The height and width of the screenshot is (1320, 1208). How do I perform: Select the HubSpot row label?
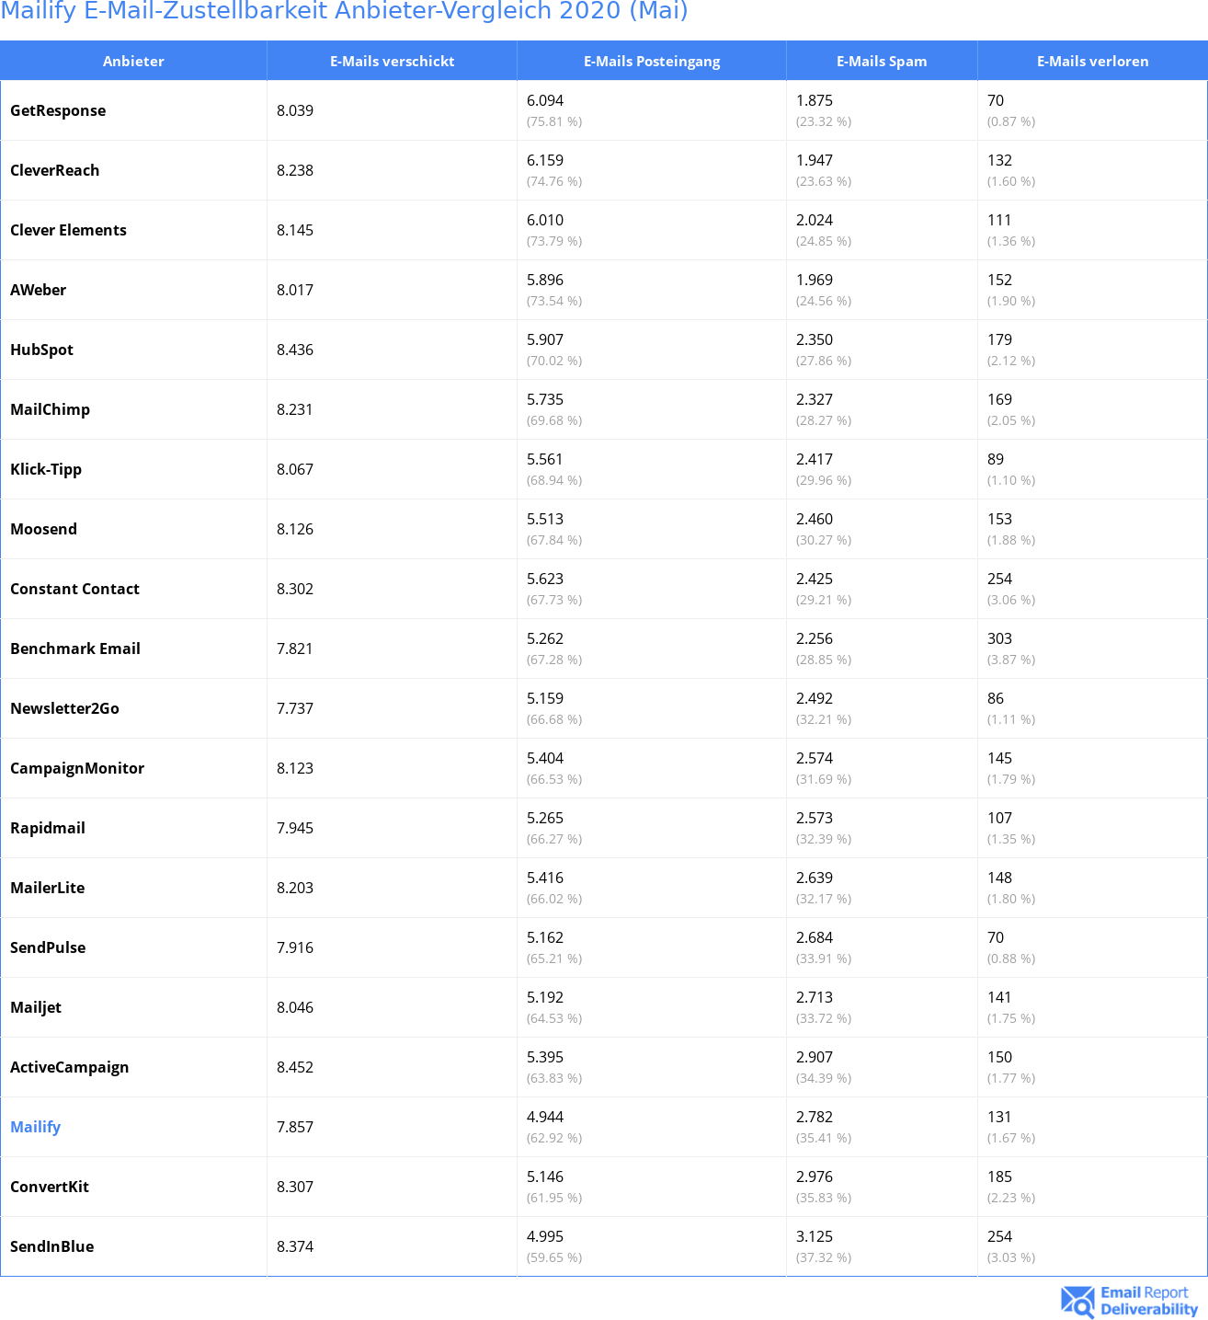click(x=41, y=350)
